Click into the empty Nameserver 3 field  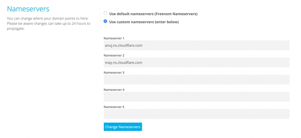[196, 80]
